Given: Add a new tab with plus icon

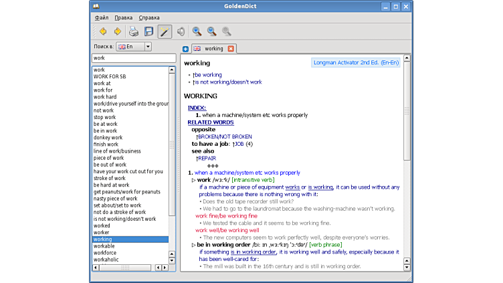Looking at the screenshot, I should 185,49.
